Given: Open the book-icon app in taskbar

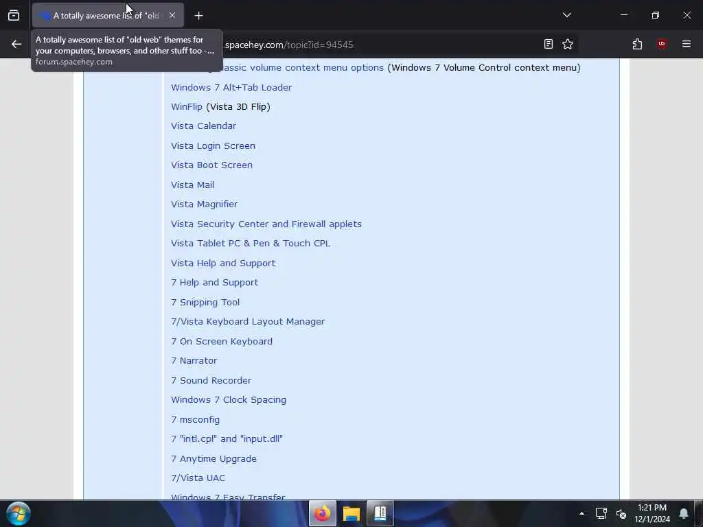Looking at the screenshot, I should pos(380,513).
